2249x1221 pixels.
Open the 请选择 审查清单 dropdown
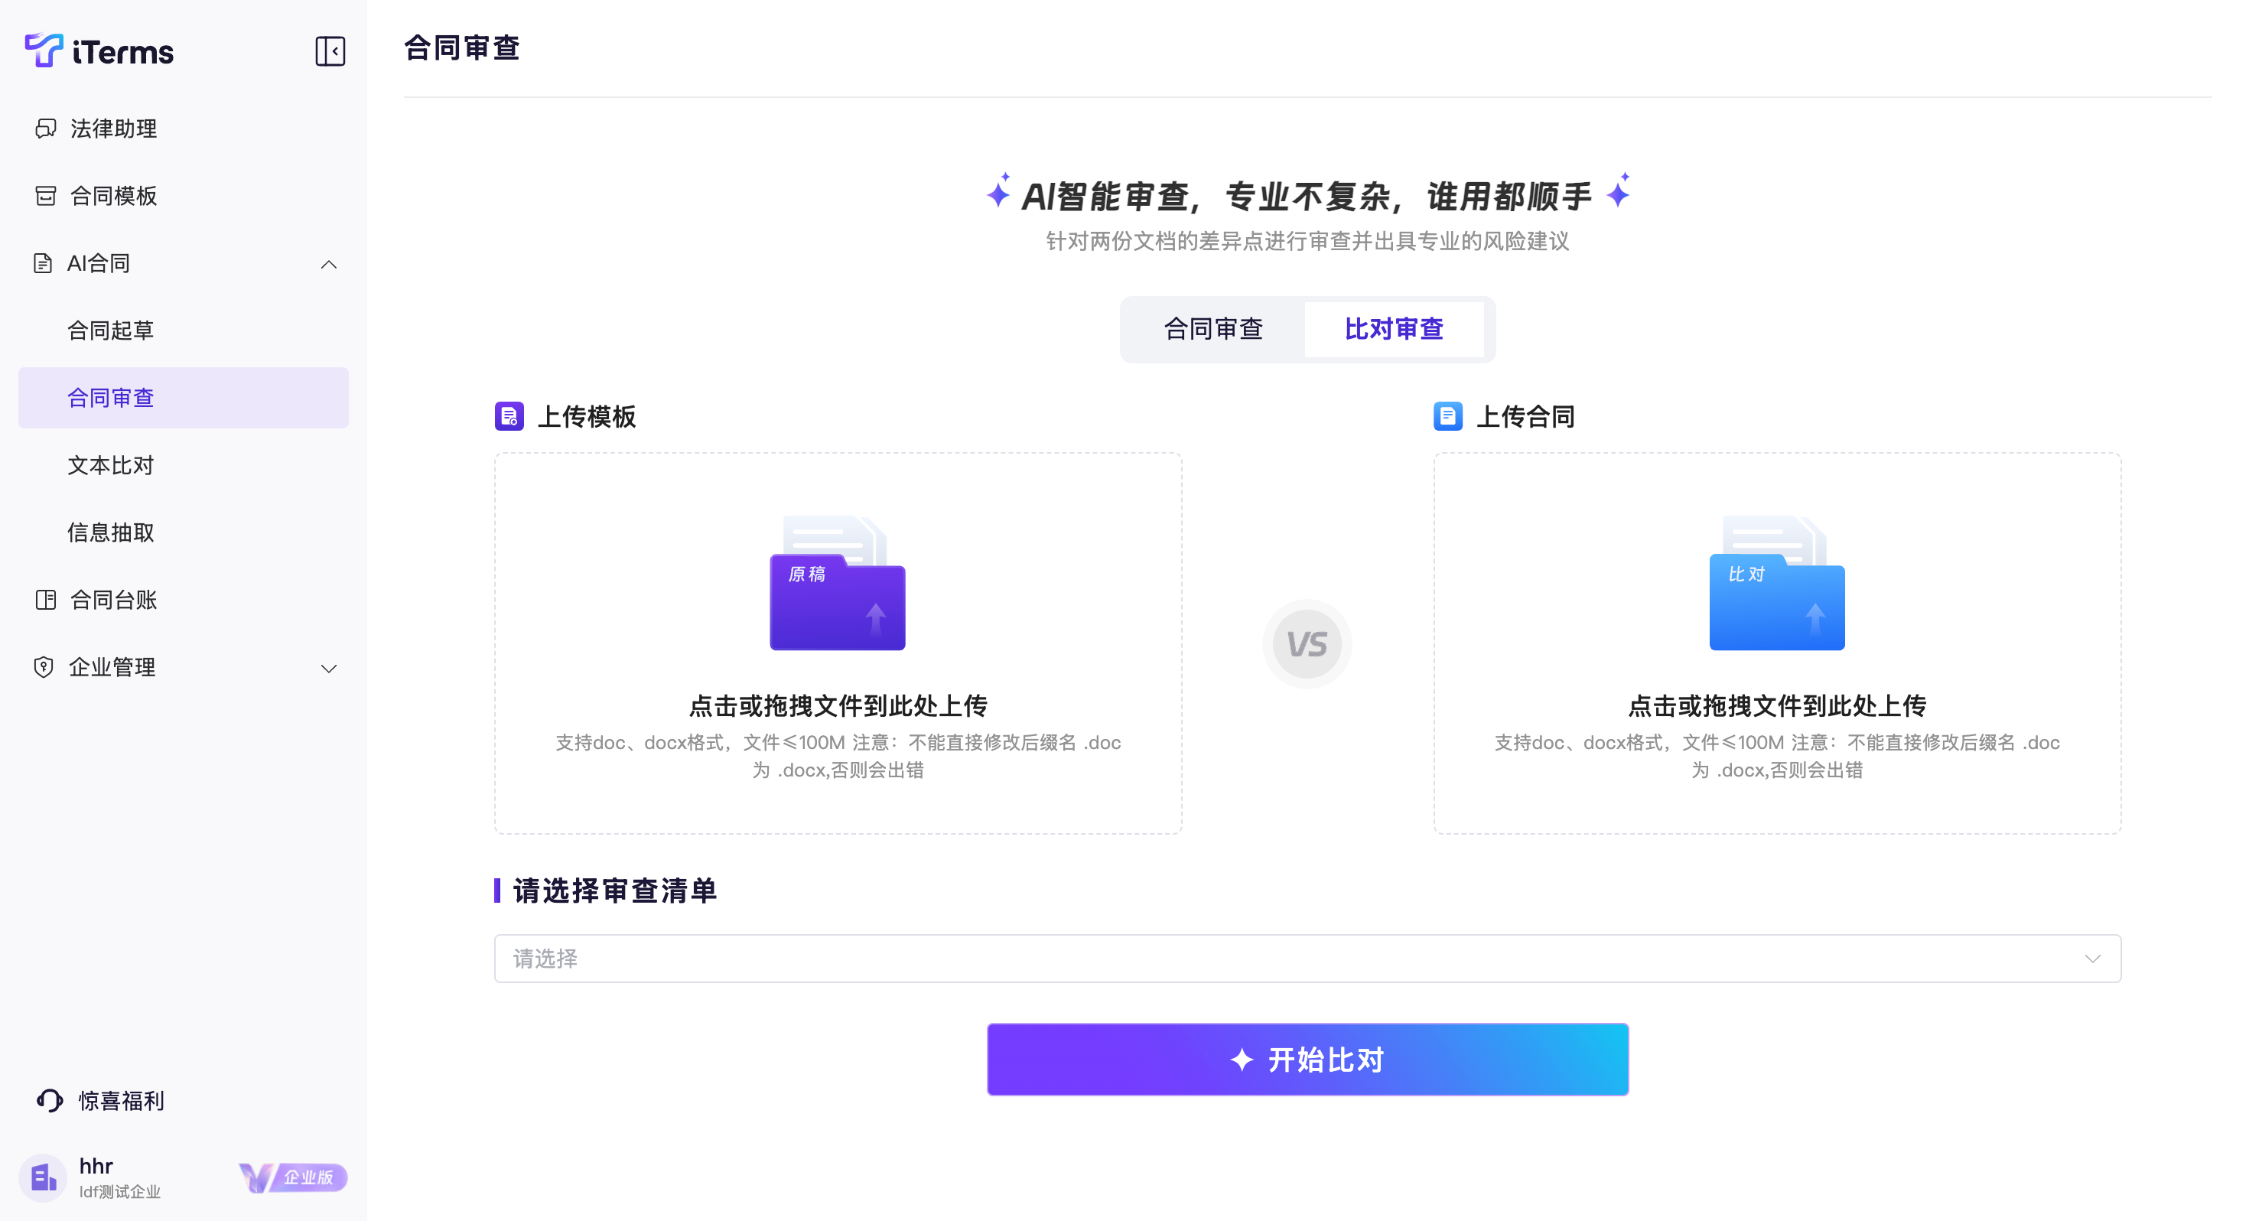1307,958
